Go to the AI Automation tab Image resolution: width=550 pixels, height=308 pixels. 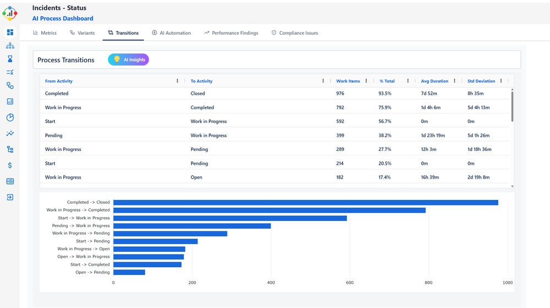[x=171, y=33]
